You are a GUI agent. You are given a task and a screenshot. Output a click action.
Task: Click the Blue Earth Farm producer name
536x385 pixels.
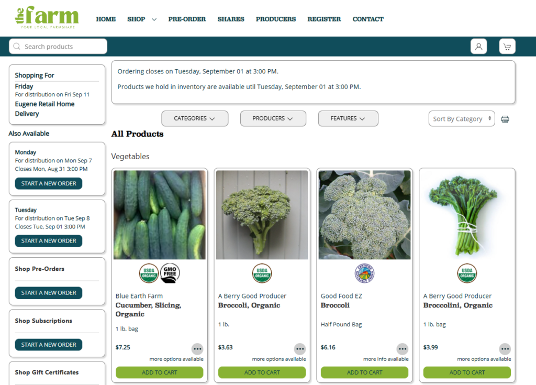[x=139, y=296]
